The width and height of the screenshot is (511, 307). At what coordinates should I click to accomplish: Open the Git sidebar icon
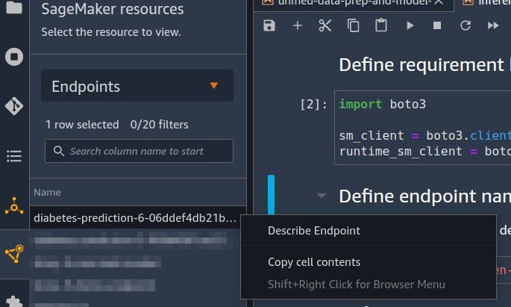click(14, 106)
